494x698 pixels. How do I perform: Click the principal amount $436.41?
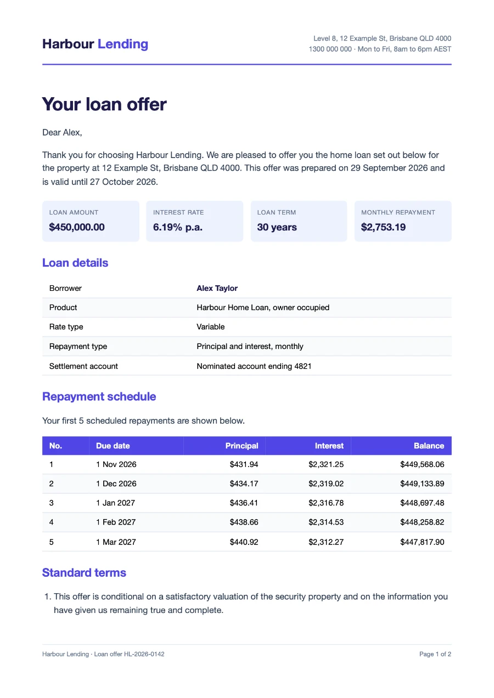point(244,503)
